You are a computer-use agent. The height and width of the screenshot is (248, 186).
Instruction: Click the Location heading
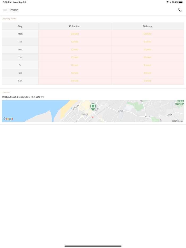coord(6,92)
